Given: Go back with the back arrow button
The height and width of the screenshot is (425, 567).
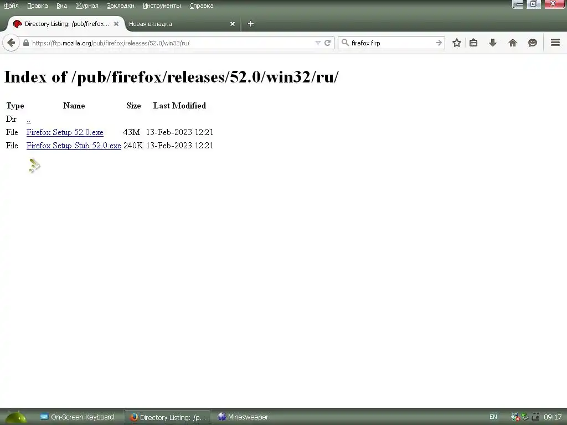Looking at the screenshot, I should click(11, 43).
